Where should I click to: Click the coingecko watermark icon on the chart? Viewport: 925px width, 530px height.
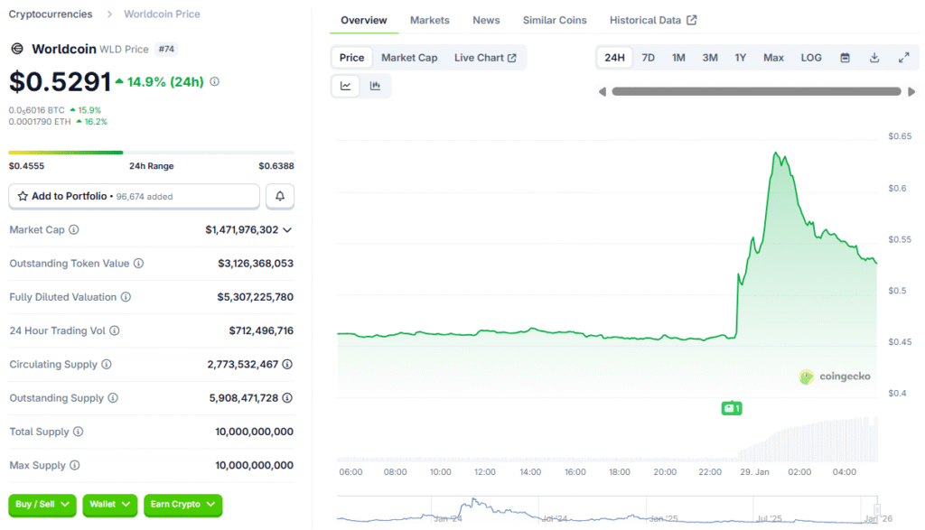pyautogui.click(x=805, y=377)
